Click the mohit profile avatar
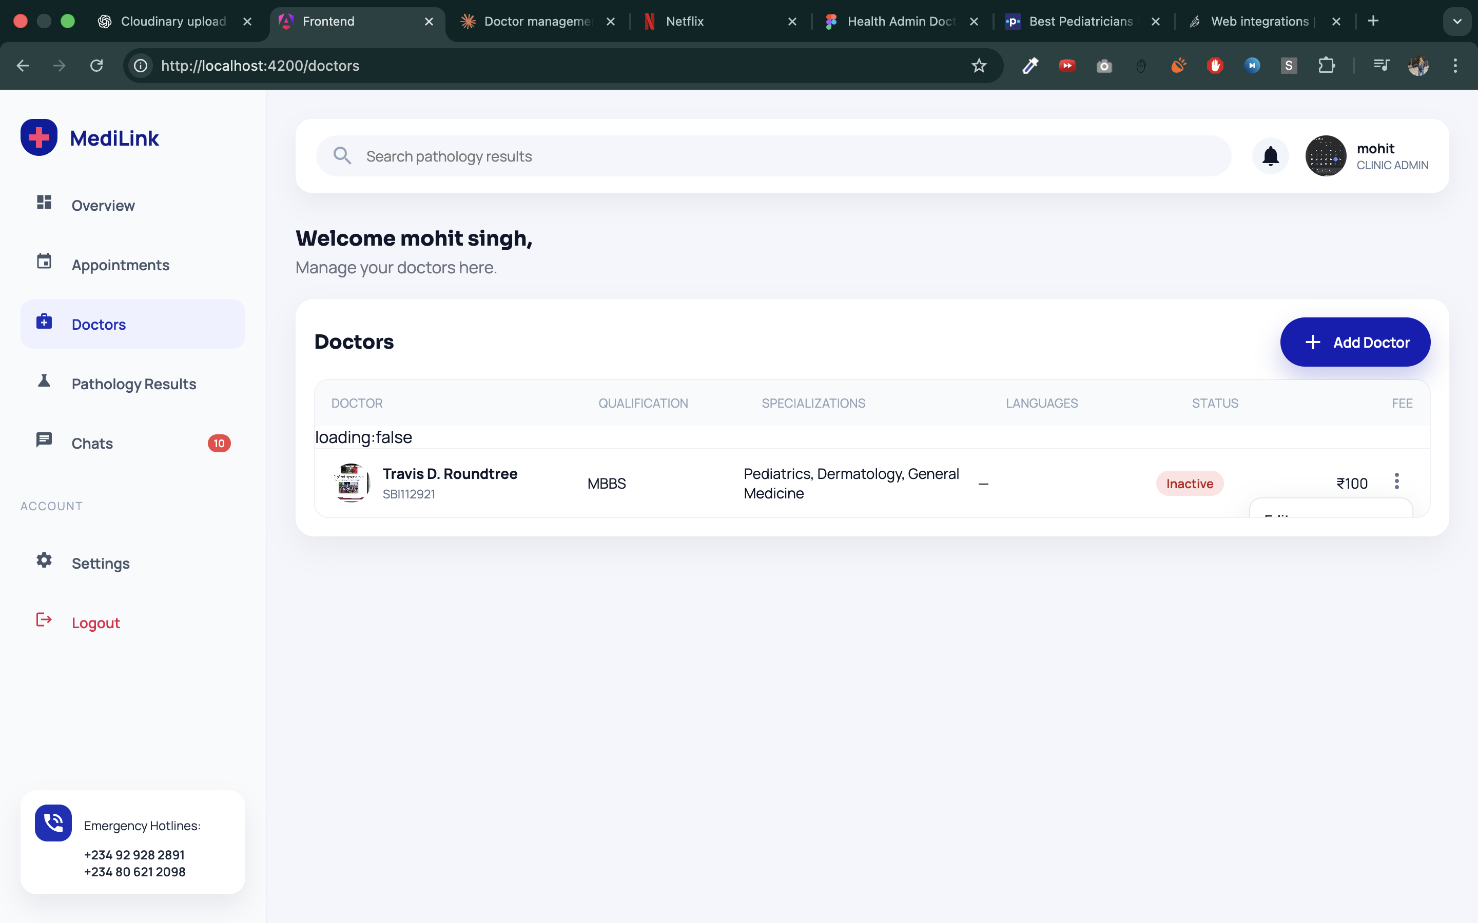The width and height of the screenshot is (1478, 923). (x=1325, y=156)
